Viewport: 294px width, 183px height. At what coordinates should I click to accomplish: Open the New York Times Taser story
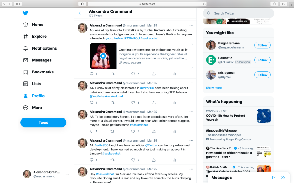click(x=238, y=153)
